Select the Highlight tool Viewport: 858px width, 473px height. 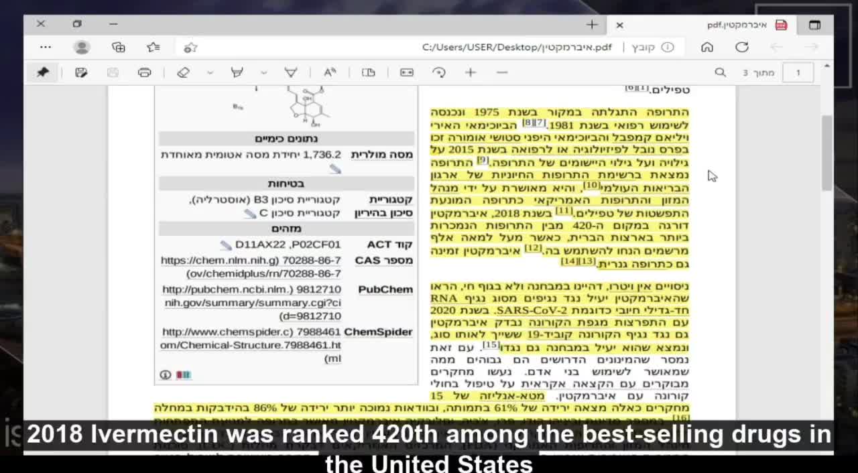(x=237, y=72)
